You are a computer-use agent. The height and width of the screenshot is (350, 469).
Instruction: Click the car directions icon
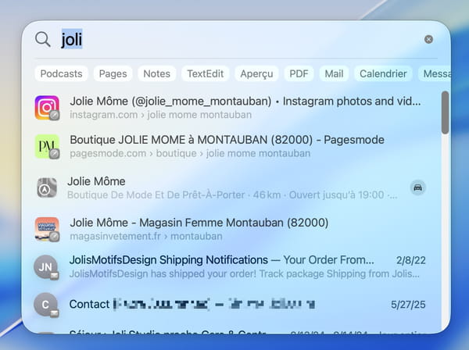tap(418, 187)
